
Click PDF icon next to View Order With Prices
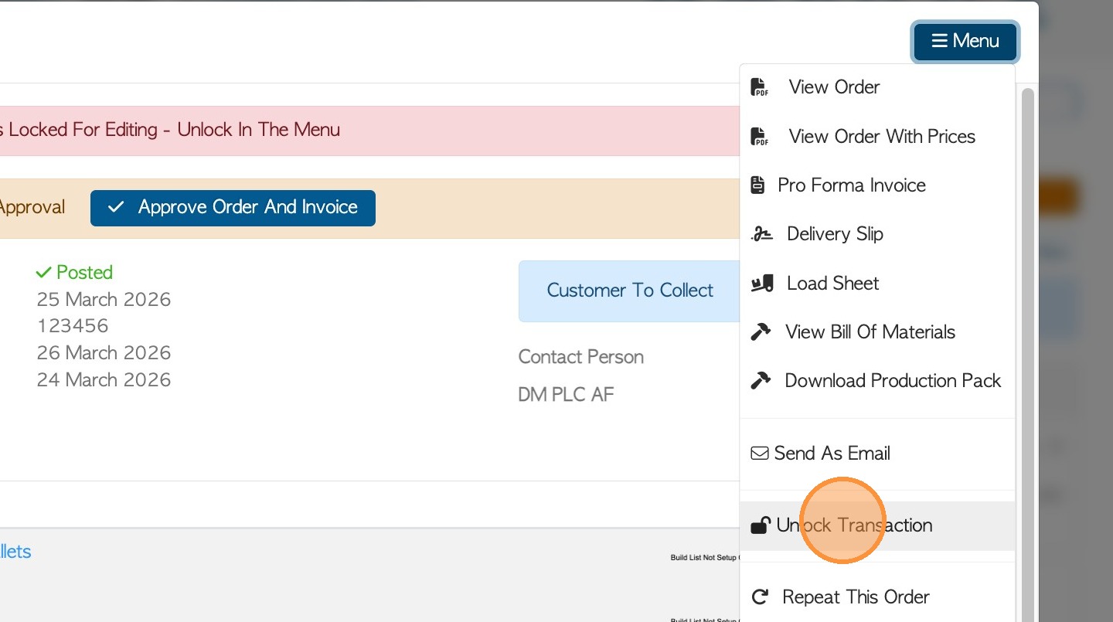tap(760, 137)
